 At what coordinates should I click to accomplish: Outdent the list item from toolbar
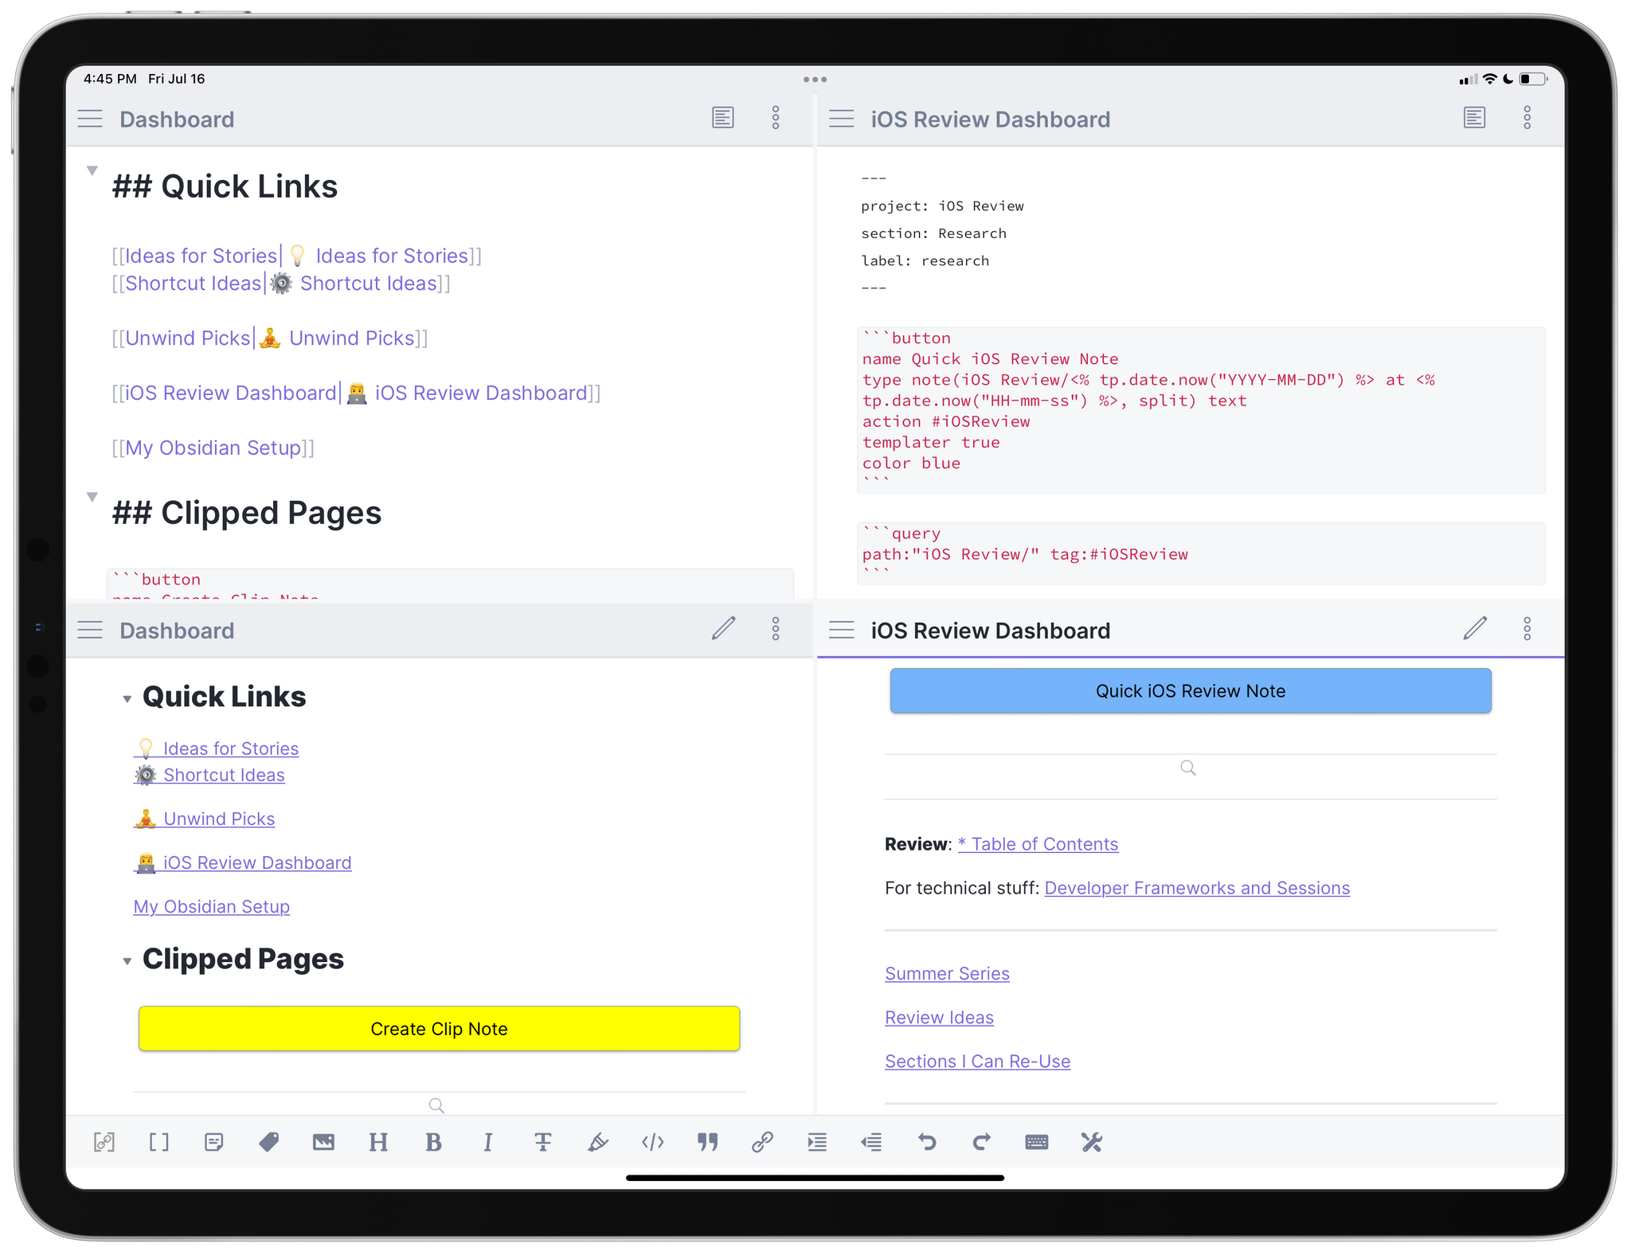[871, 1143]
